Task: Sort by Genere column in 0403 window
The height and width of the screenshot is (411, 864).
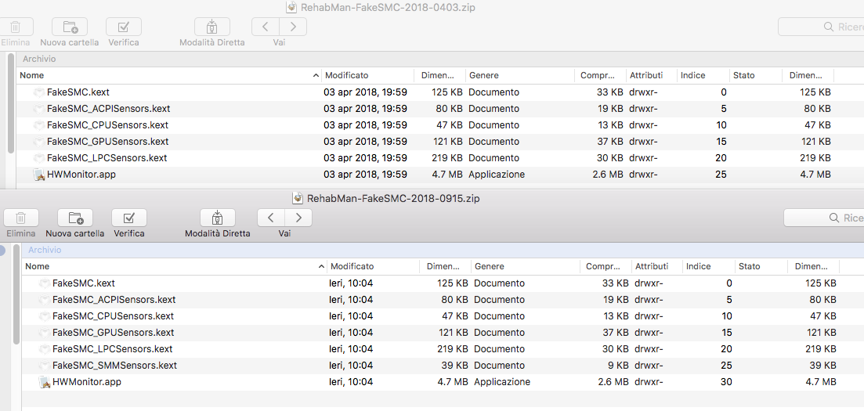Action: click(520, 75)
